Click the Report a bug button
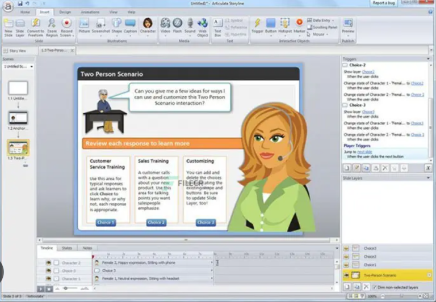The image size is (436, 302). [x=384, y=3]
